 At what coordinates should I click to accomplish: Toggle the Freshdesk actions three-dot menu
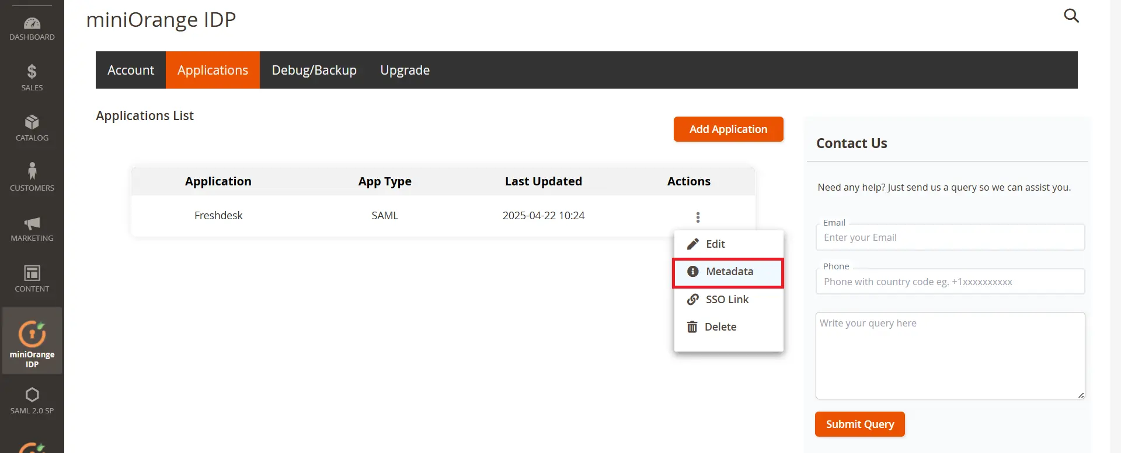point(698,217)
